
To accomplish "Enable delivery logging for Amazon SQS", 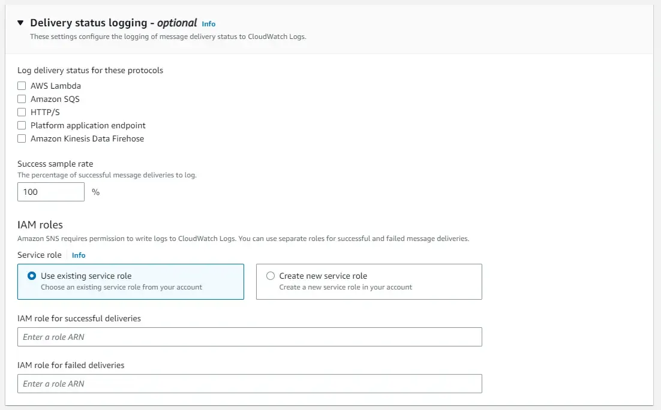I will point(22,98).
